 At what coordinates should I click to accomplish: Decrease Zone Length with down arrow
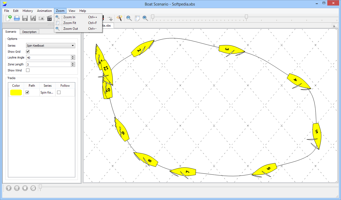[73, 65]
